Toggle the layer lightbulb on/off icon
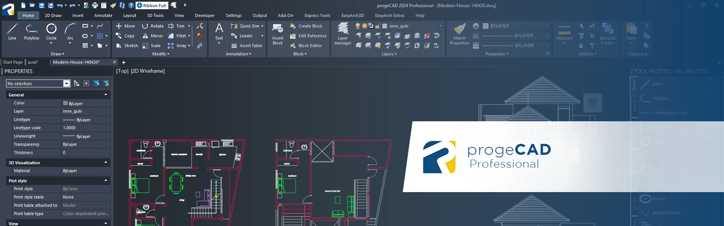Viewport: 724px width, 226px height. [358, 26]
